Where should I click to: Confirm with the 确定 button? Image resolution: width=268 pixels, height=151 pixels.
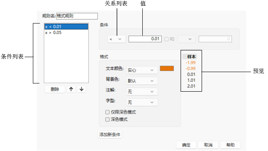pyautogui.click(x=186, y=145)
